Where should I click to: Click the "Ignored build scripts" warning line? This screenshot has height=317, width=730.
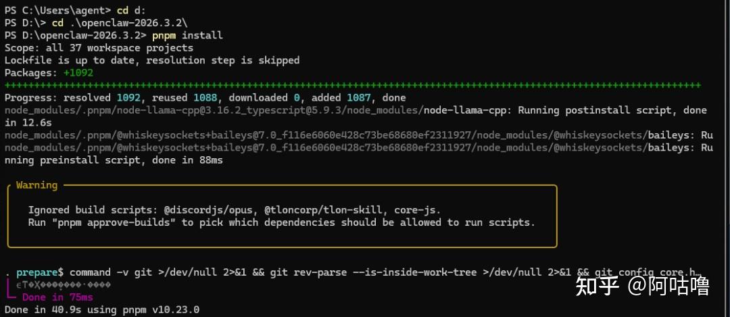pyautogui.click(x=235, y=210)
